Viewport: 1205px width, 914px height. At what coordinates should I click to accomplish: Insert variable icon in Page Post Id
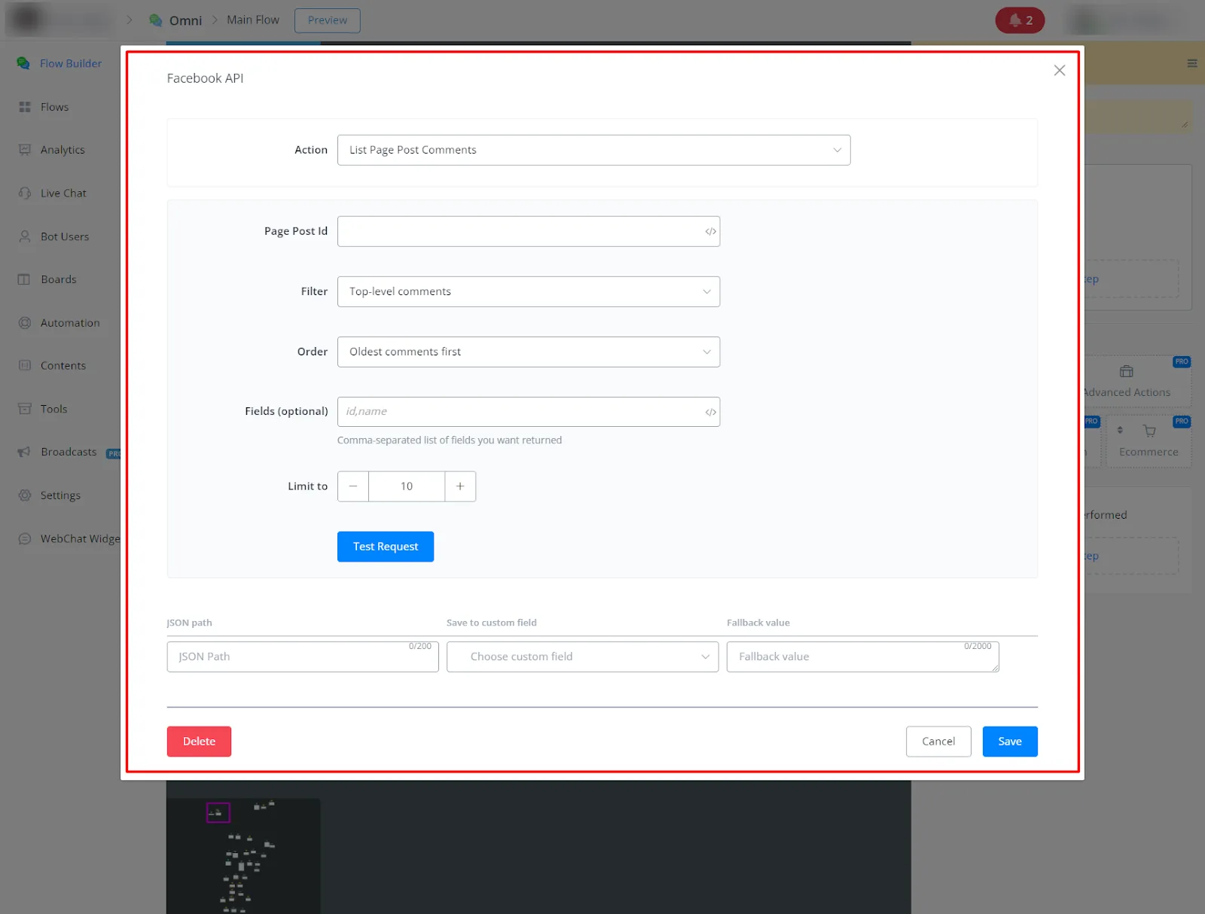[x=710, y=231]
